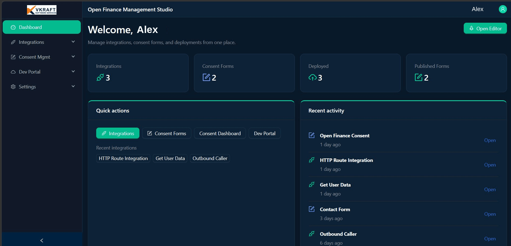Viewport: 511px width, 246px height.
Task: Expand the Consent Mgmt sidebar chevron
Action: pyautogui.click(x=73, y=57)
